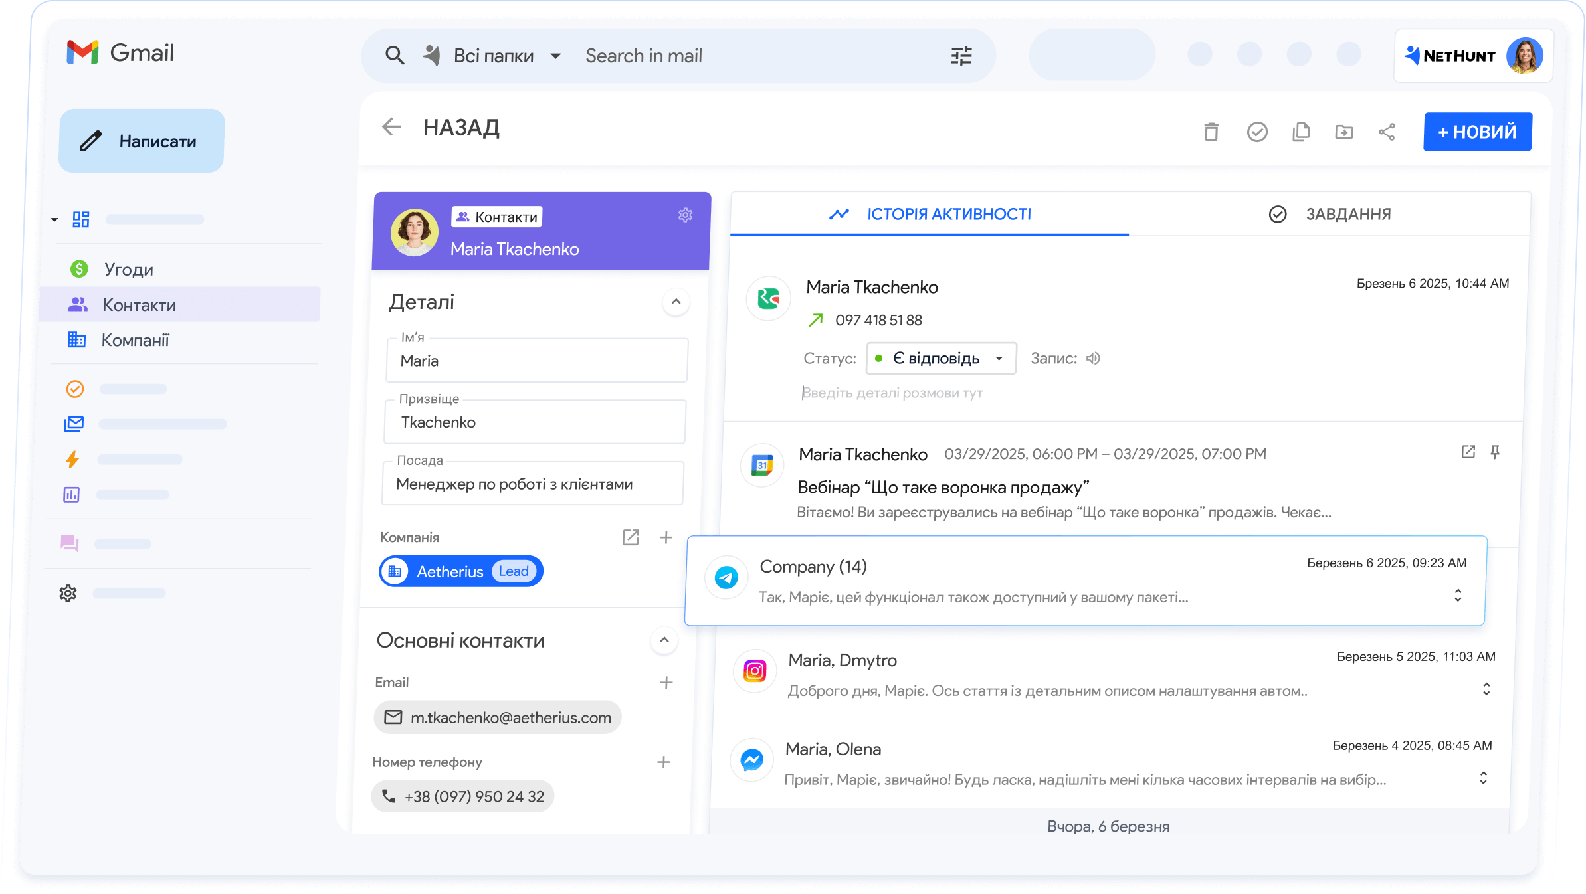
Task: Click the + НОВИЙ button
Action: [1477, 132]
